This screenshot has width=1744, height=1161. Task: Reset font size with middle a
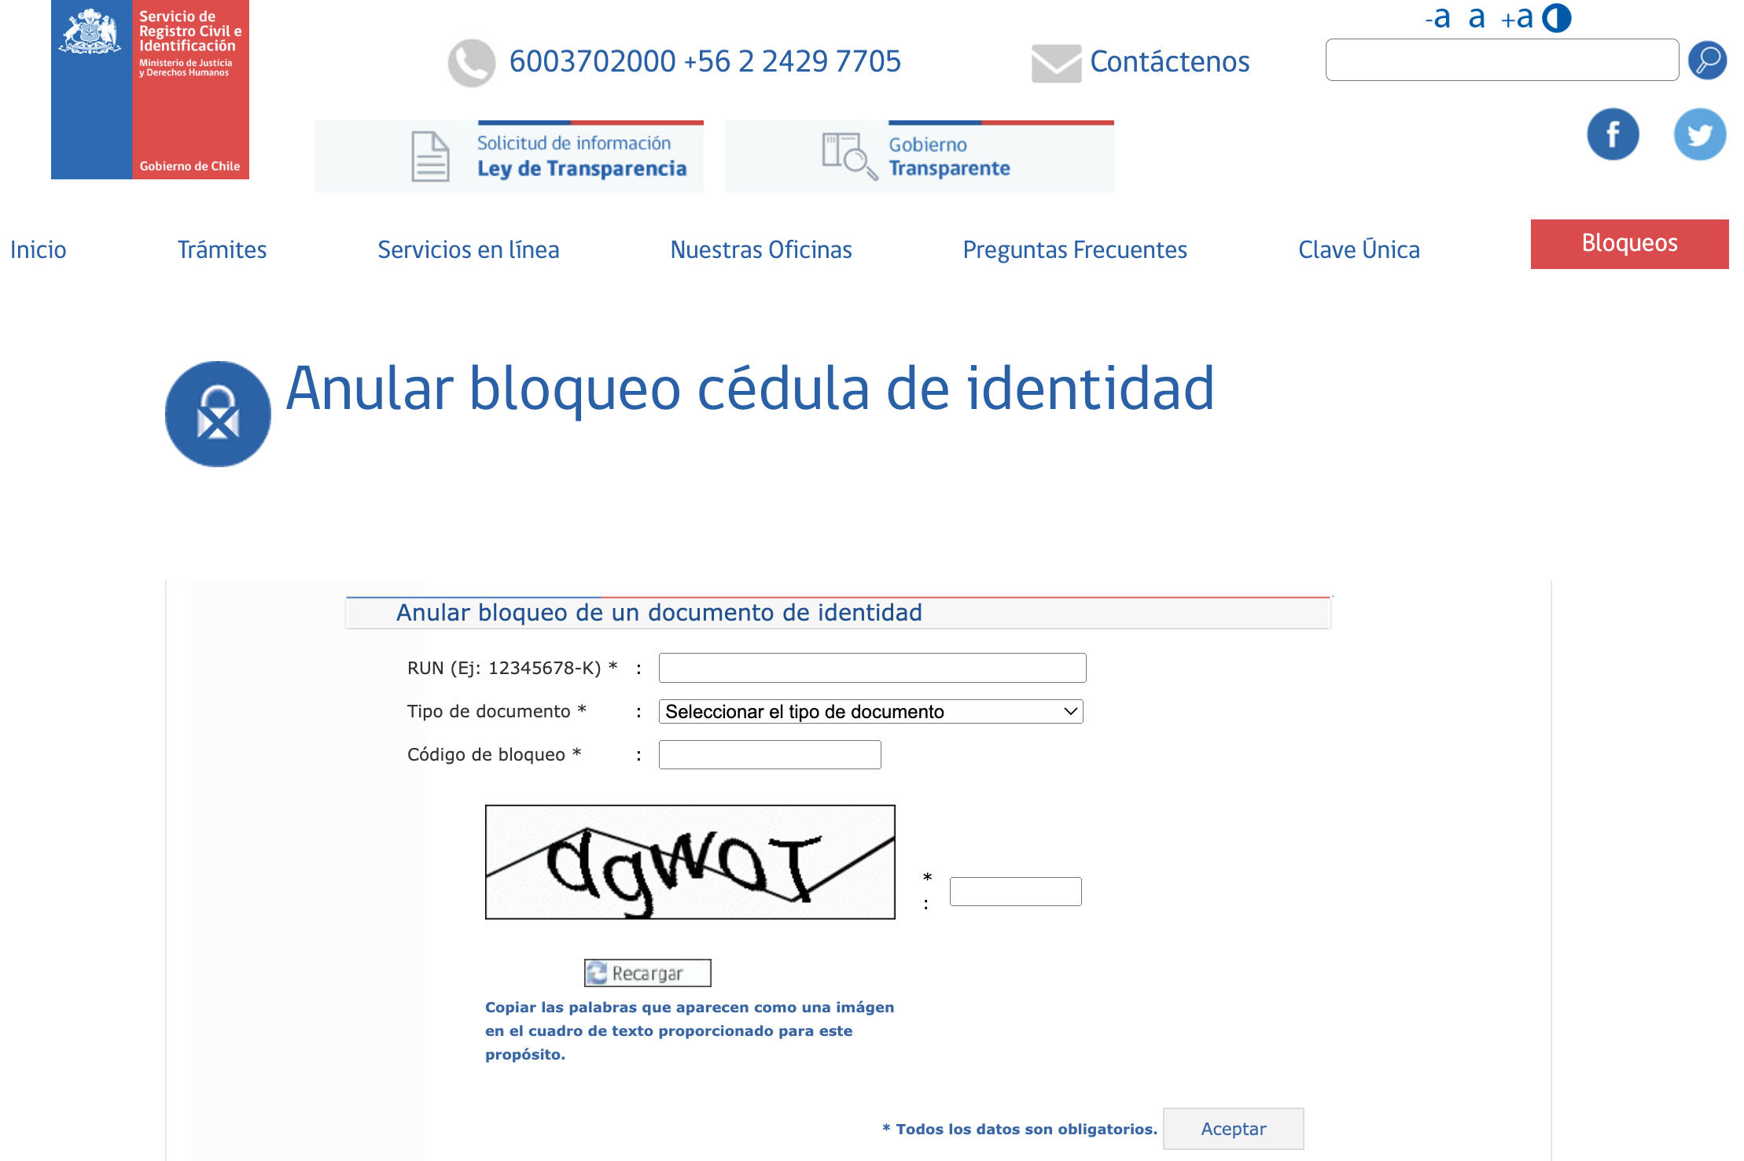coord(1477,18)
